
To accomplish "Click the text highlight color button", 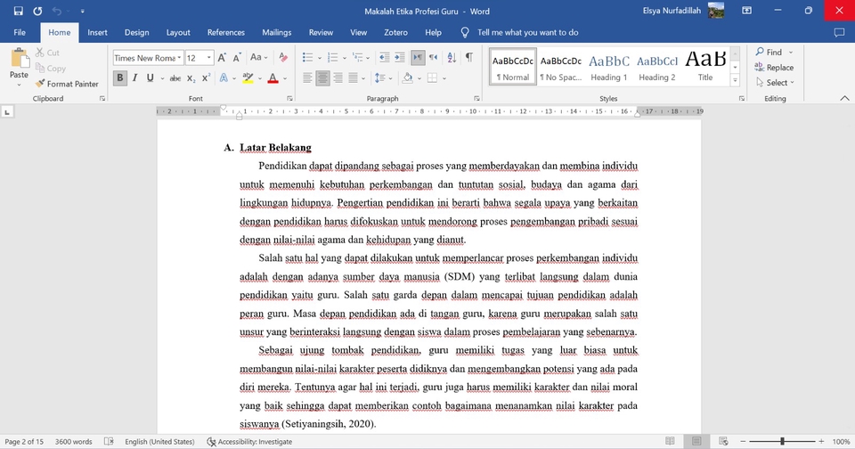I will (248, 78).
